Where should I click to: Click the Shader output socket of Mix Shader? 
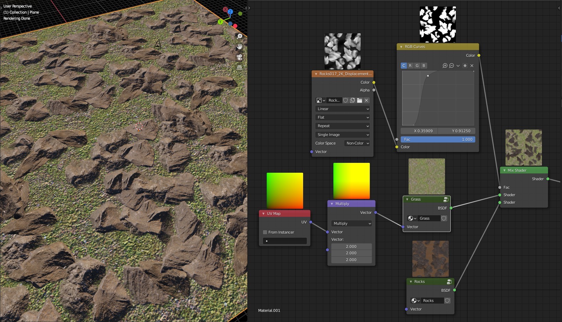point(548,179)
